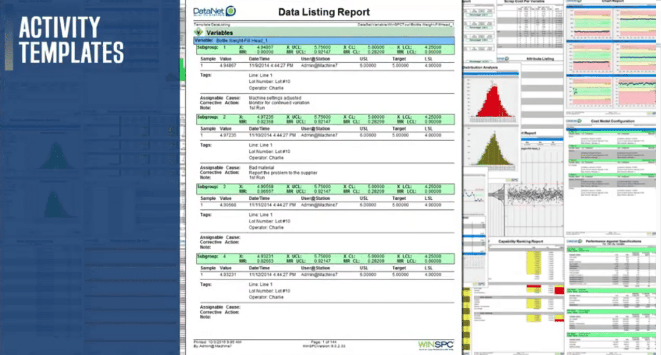
Task: Open the olive-green histogram thumbnail
Action: [x=490, y=148]
